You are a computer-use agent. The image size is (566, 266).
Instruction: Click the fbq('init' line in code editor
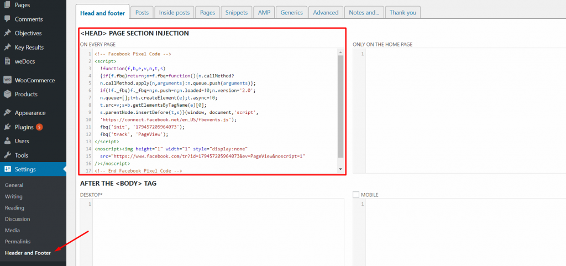pyautogui.click(x=142, y=127)
